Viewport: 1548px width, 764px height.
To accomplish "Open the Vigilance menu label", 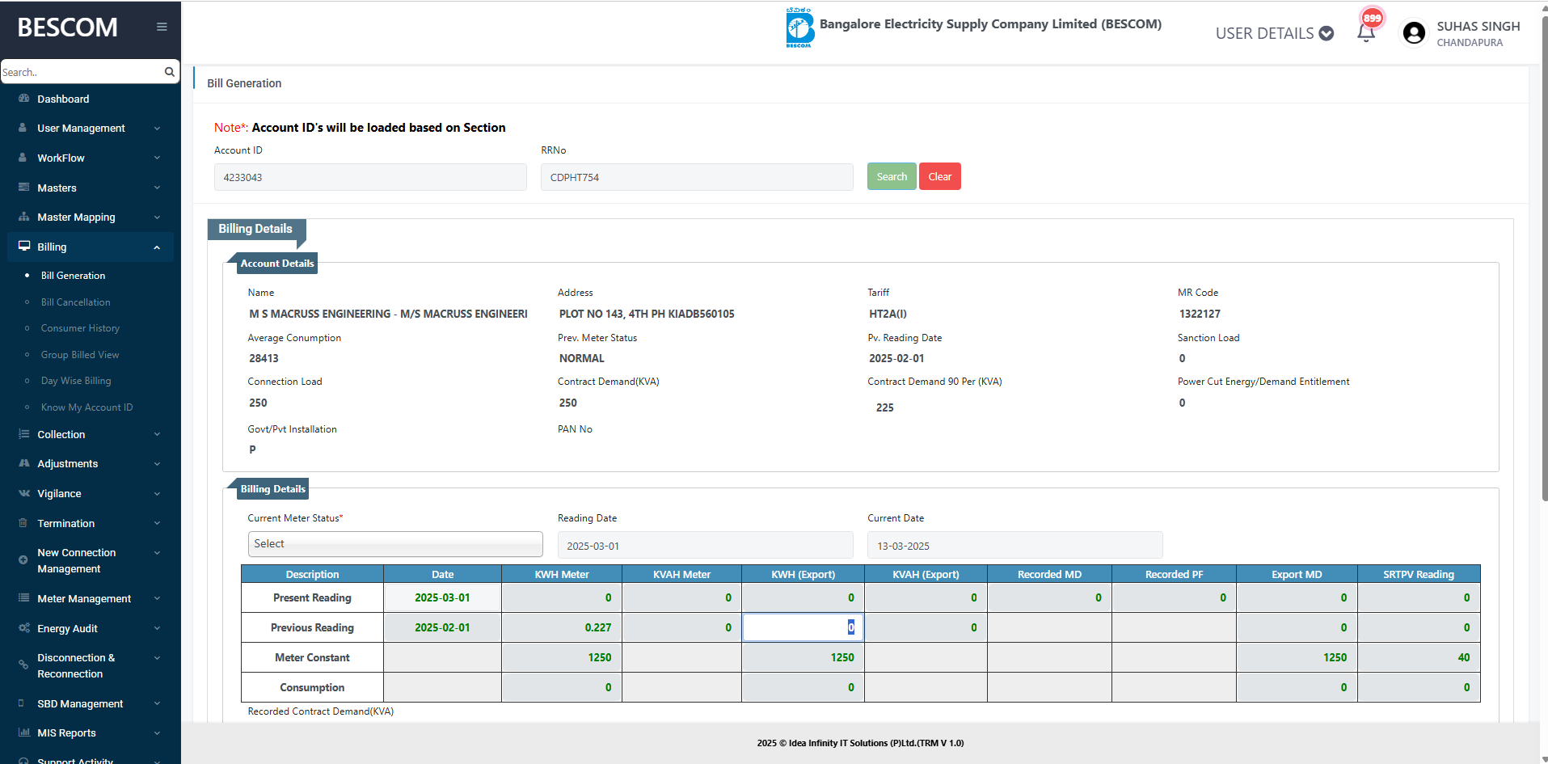I will click(x=59, y=493).
